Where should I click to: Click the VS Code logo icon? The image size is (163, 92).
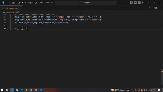pyautogui.click(x=3, y=3)
